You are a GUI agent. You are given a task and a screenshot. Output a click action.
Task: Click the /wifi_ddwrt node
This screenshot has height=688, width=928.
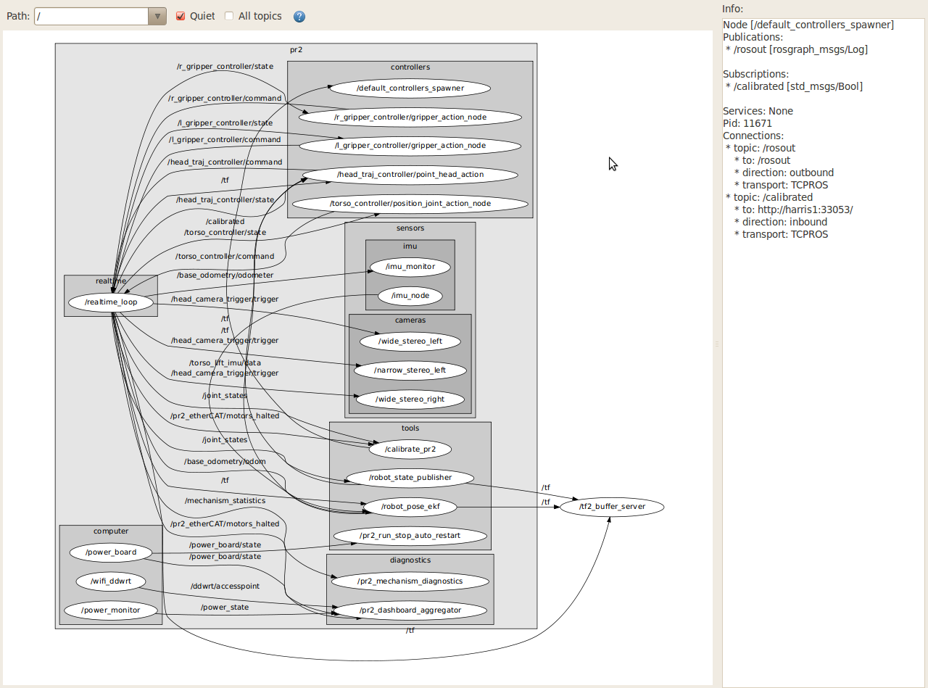[110, 581]
